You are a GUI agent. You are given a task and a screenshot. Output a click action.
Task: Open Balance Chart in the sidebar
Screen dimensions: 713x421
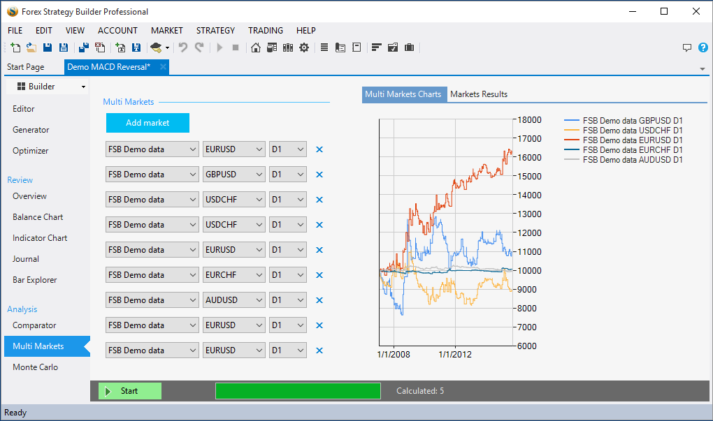pyautogui.click(x=38, y=217)
